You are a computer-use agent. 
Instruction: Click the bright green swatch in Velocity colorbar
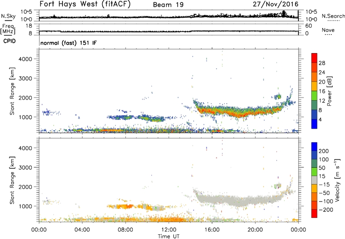point(314,172)
